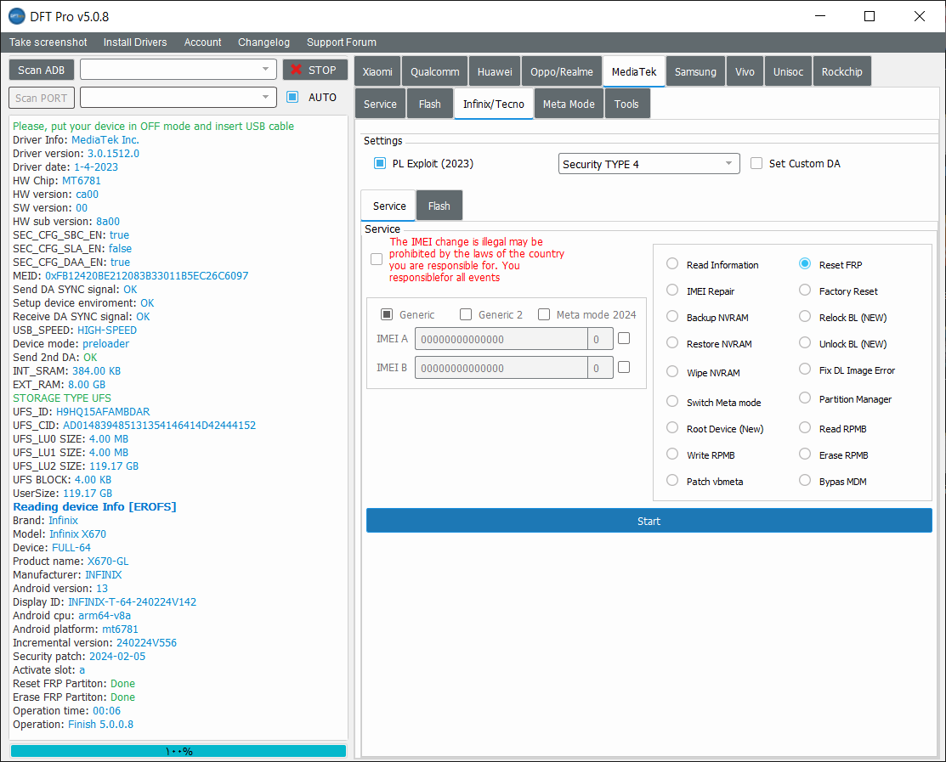The image size is (946, 762).
Task: Open the inner Flash tab under Settings
Action: pos(439,206)
